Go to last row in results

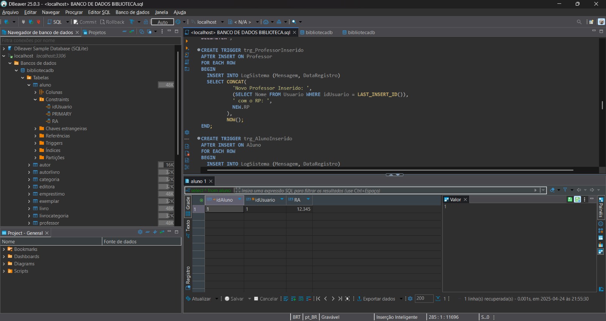pos(340,299)
